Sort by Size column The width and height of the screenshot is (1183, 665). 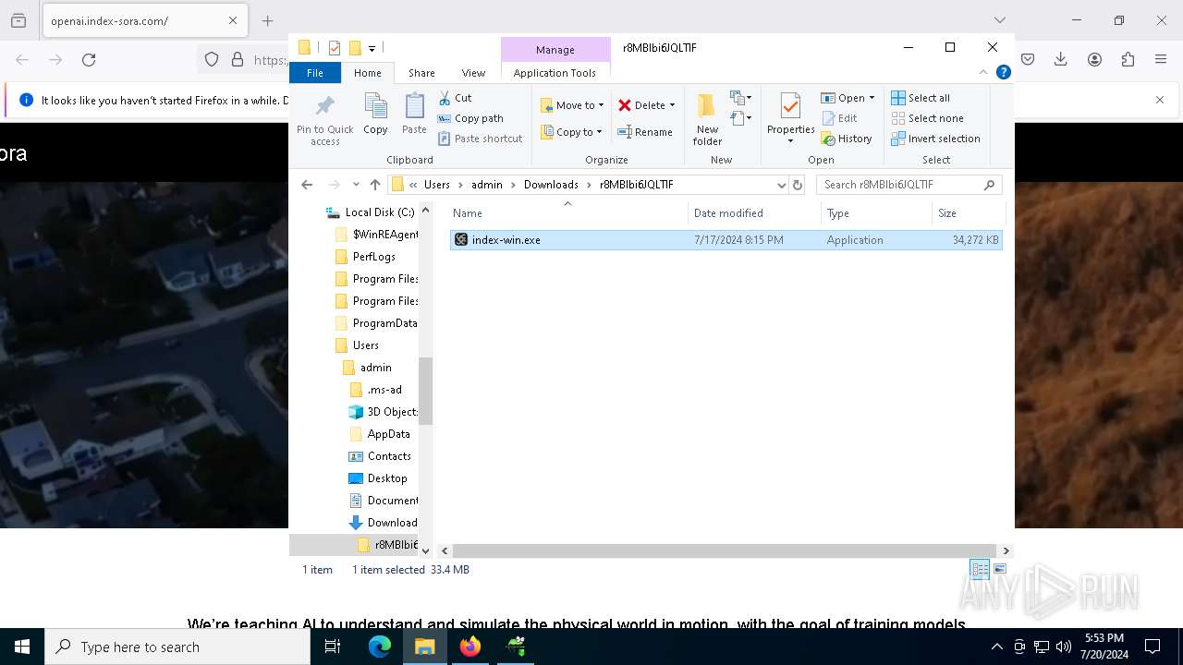[x=969, y=213]
